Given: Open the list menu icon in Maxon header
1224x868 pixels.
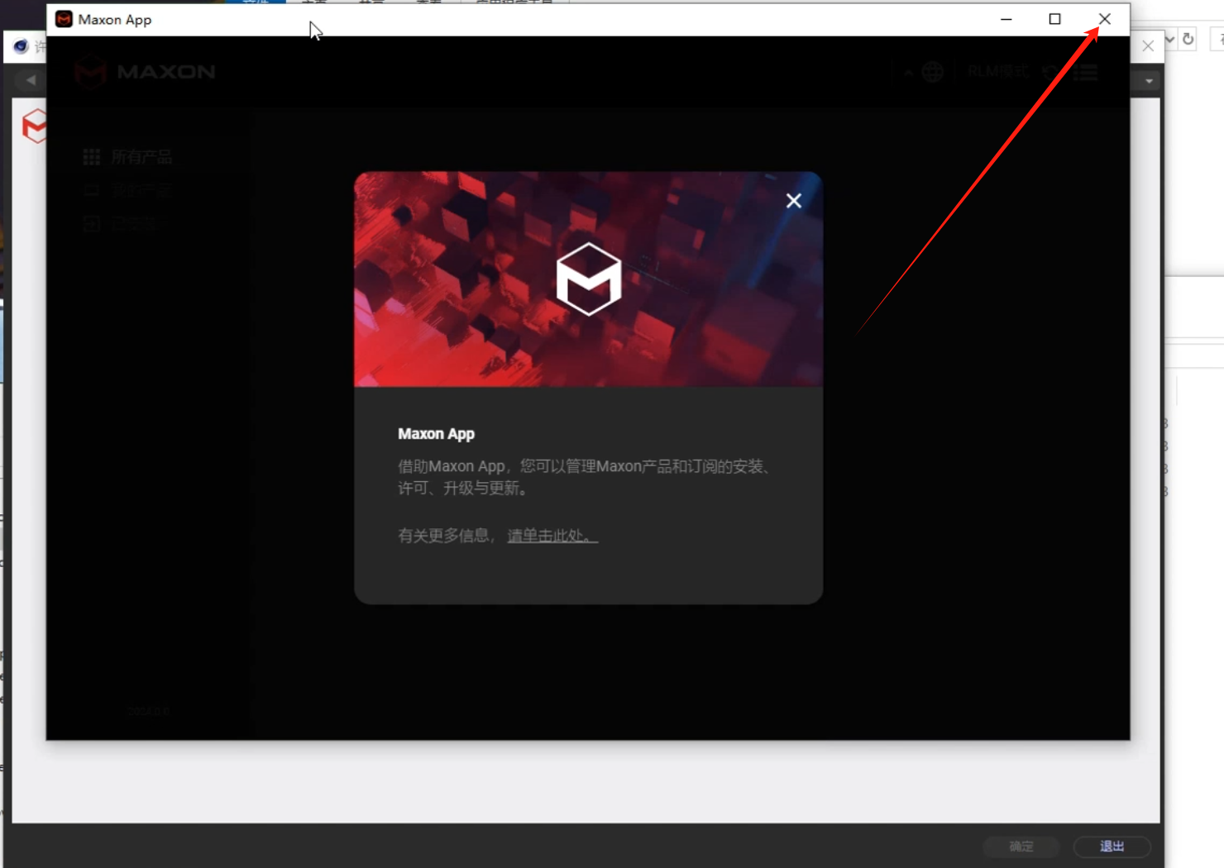Looking at the screenshot, I should click(x=1086, y=73).
